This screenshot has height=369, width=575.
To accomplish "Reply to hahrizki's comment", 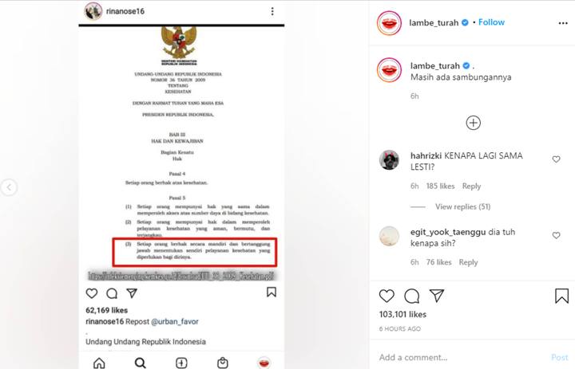I will (x=471, y=186).
